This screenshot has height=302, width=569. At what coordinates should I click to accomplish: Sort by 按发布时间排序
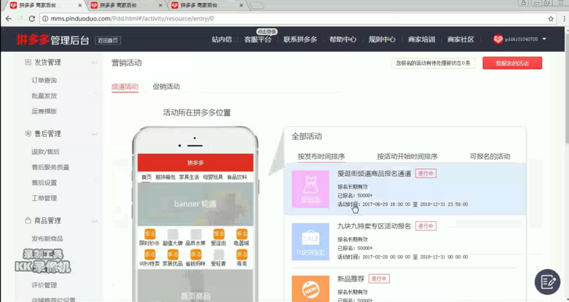[321, 156]
